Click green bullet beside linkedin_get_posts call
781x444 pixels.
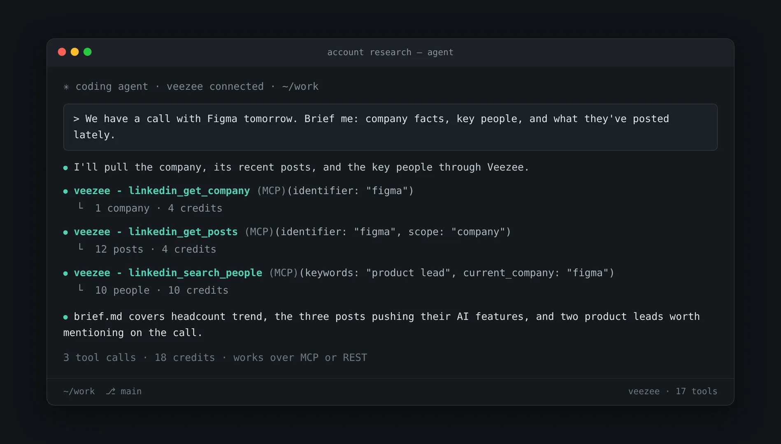pyautogui.click(x=65, y=232)
